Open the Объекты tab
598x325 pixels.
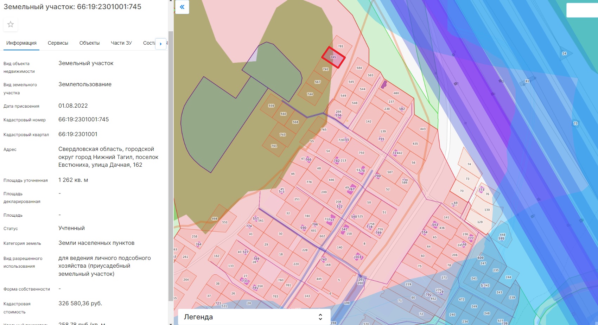pos(89,43)
